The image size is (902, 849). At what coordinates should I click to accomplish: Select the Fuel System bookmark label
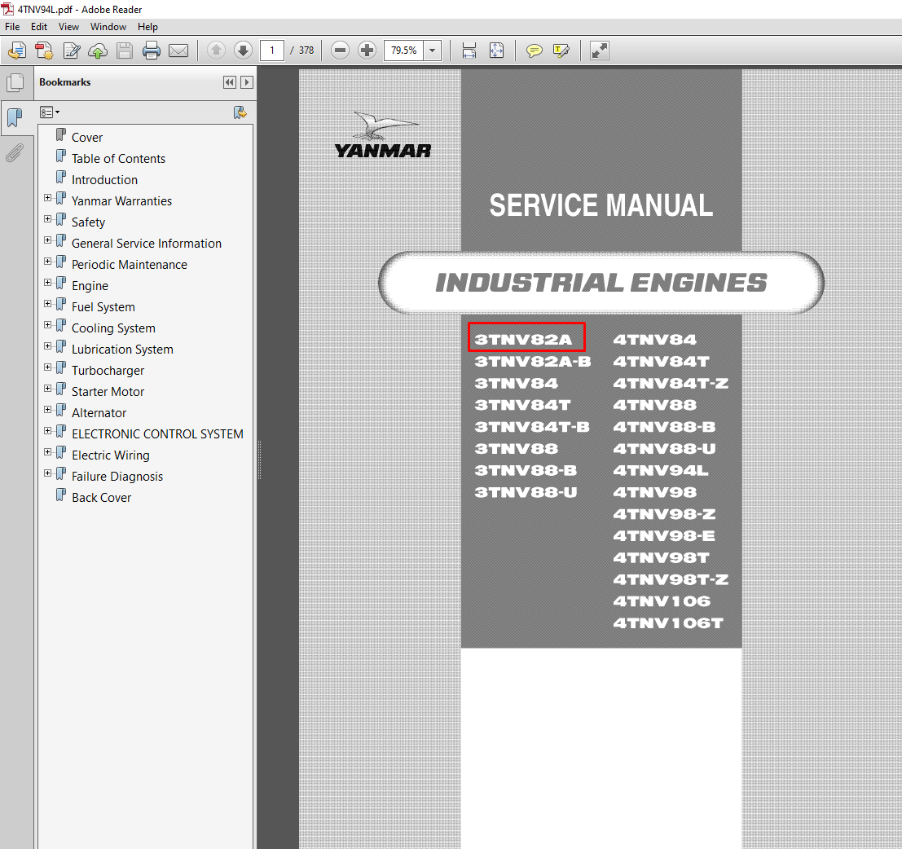[x=103, y=307]
